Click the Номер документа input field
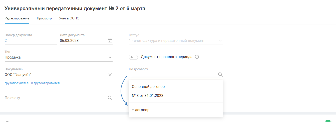This screenshot has height=122, width=336. 31,41
